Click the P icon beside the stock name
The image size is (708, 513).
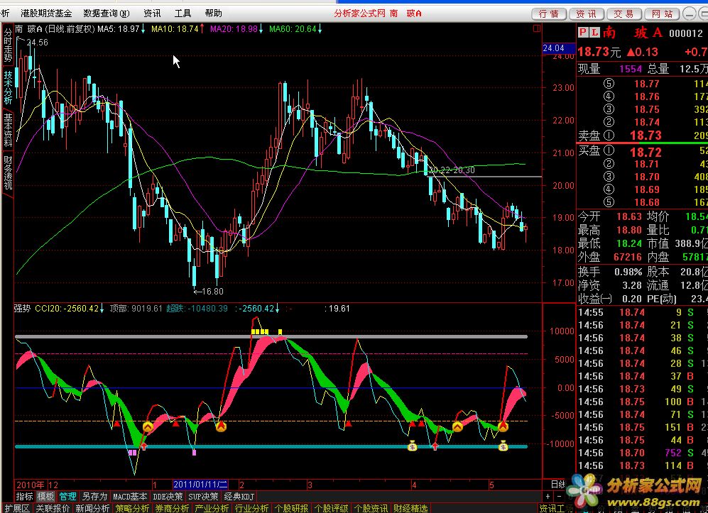[x=584, y=32]
